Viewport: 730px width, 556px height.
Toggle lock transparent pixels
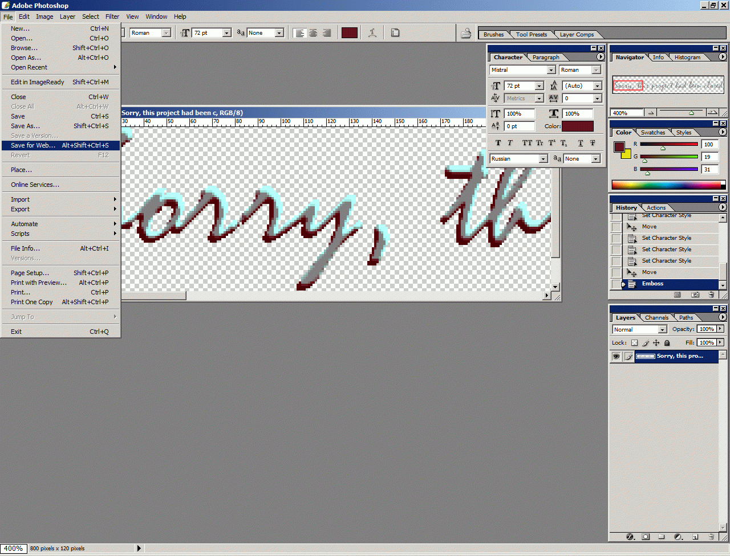[x=634, y=343]
